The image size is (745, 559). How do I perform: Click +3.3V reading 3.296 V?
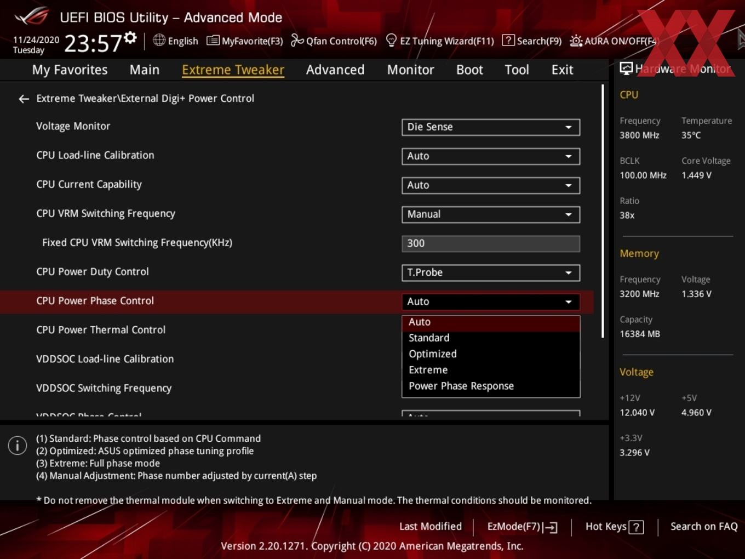click(634, 453)
